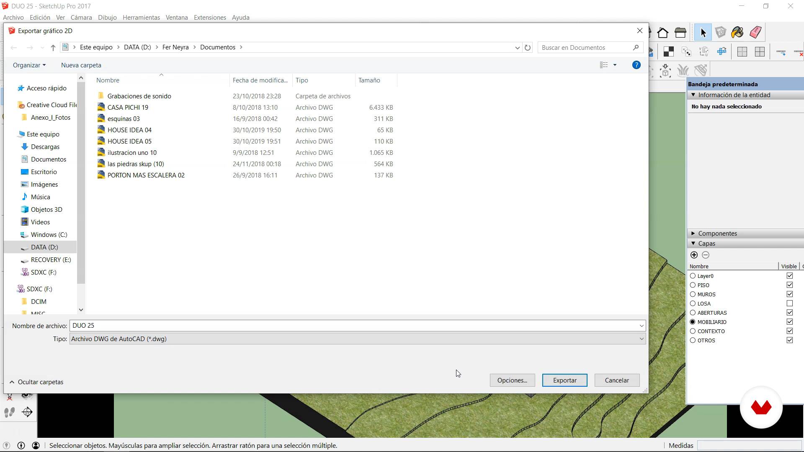Add a new layer with plus icon
Viewport: 804px width, 452px height.
pyautogui.click(x=694, y=255)
